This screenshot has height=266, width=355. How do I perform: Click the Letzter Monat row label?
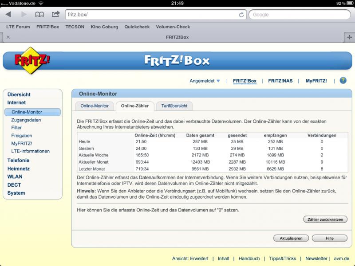point(92,169)
